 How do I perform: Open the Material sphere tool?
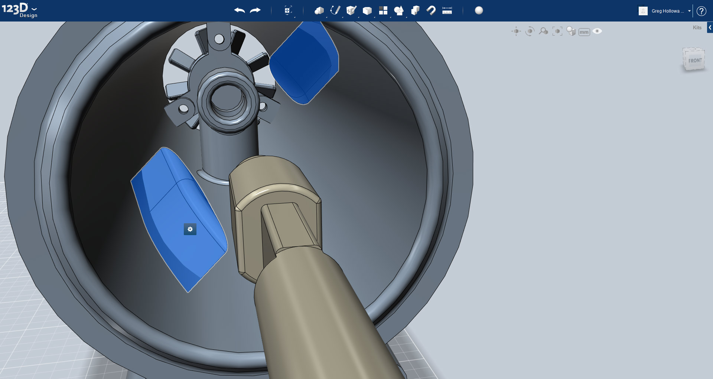[x=479, y=10]
